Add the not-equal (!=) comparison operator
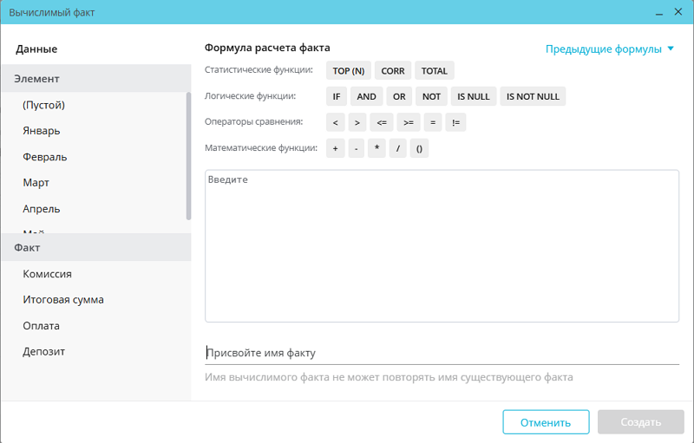 coord(456,122)
